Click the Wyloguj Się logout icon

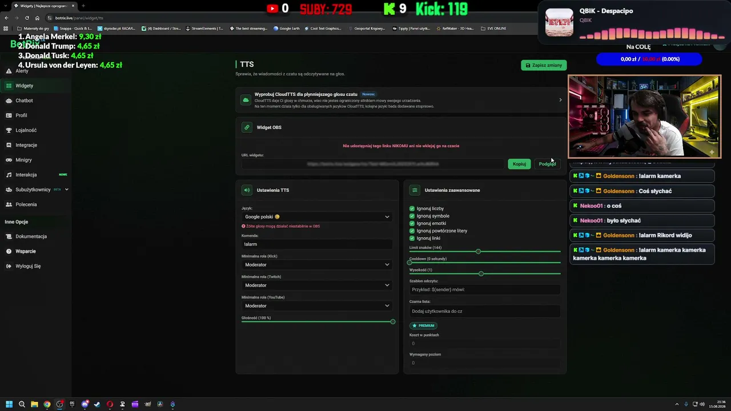click(9, 266)
